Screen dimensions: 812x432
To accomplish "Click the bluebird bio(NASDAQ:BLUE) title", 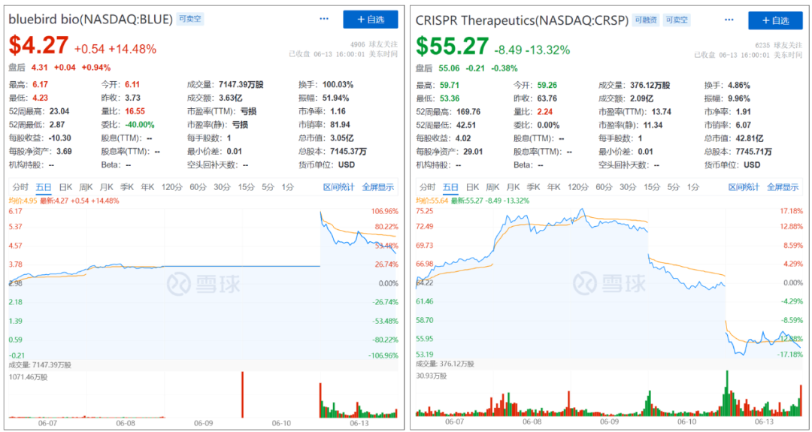I will (91, 20).
